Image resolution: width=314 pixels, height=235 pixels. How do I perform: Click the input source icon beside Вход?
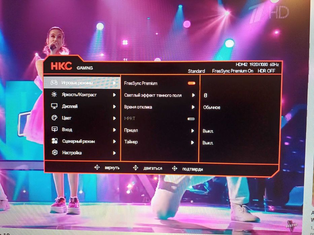point(55,129)
